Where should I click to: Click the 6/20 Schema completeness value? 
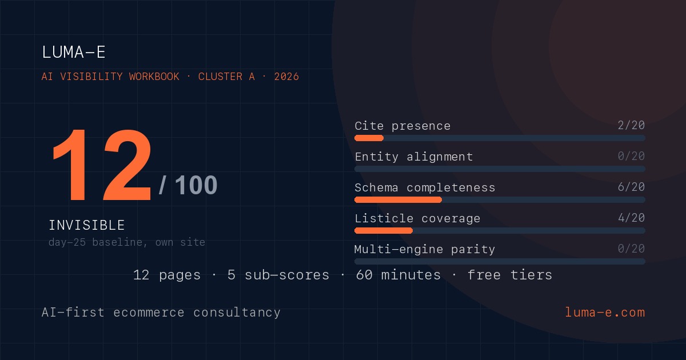(x=631, y=187)
